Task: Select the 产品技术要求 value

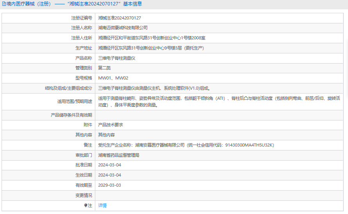Action: [111, 125]
